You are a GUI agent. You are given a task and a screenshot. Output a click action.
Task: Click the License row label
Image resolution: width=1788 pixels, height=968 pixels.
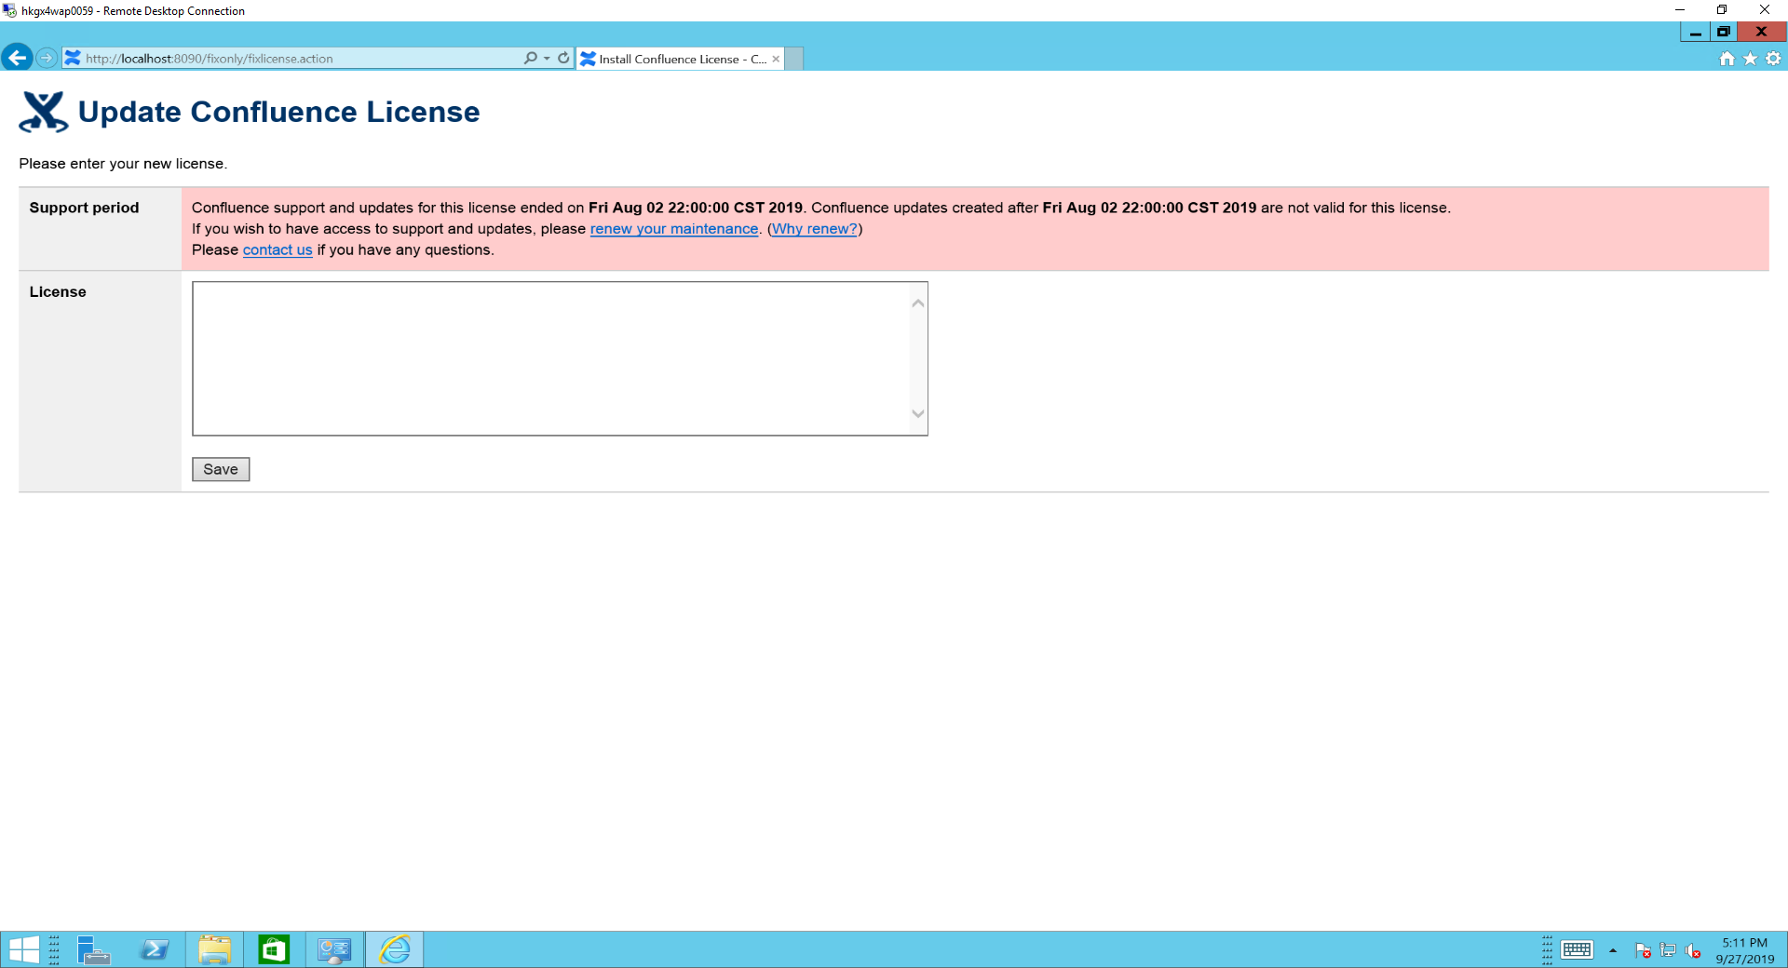coord(58,291)
